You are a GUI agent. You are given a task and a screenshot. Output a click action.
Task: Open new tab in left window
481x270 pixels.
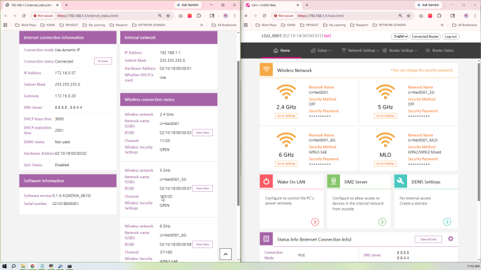tap(66, 5)
